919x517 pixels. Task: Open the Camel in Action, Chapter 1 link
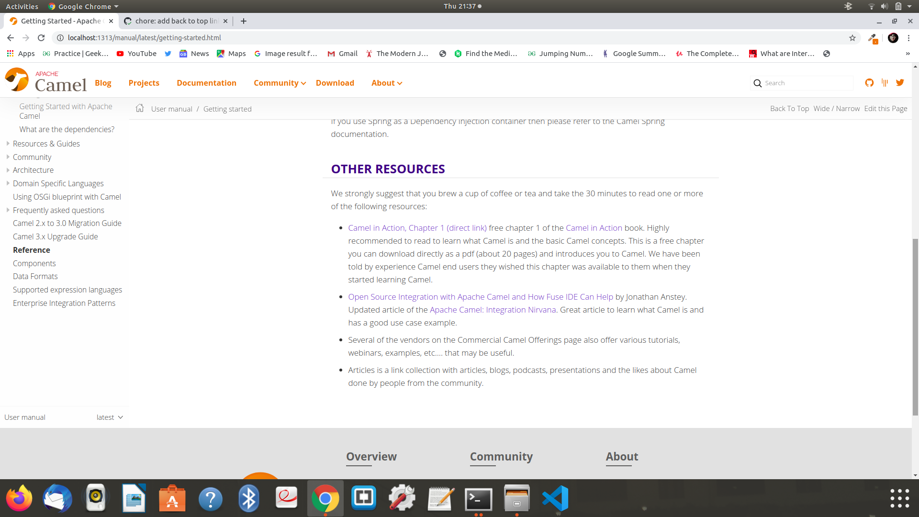(x=417, y=228)
